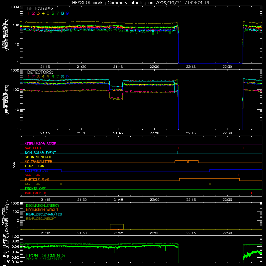The image size is (266, 266).
Task: Click the 21:30 tick label under the decimation plot
Action: (x=82, y=233)
